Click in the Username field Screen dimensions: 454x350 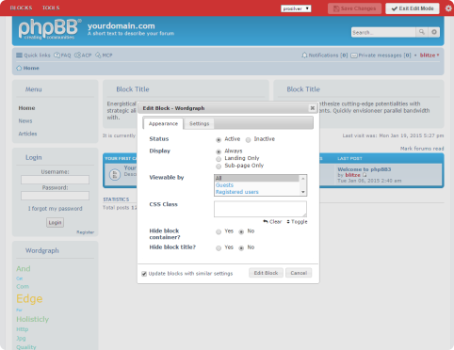(55, 180)
